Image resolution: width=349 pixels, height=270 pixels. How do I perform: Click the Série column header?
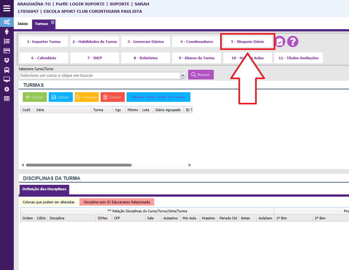[62, 110]
